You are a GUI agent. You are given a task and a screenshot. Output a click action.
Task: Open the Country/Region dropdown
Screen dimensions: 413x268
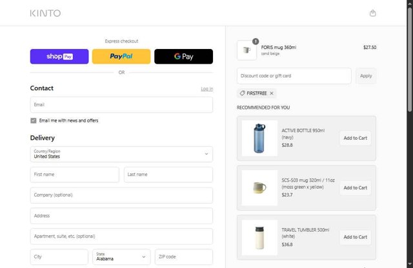[x=121, y=154]
